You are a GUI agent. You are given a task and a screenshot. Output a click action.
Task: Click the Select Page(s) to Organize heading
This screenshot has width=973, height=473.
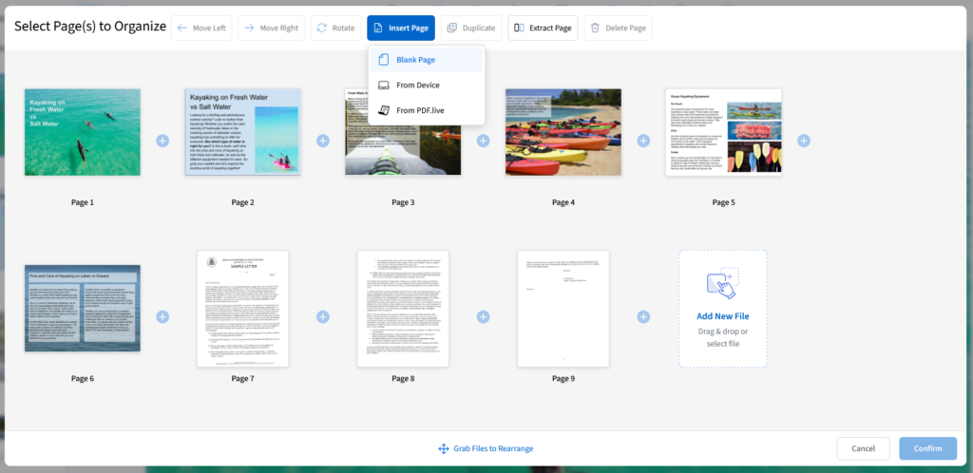[x=90, y=27]
